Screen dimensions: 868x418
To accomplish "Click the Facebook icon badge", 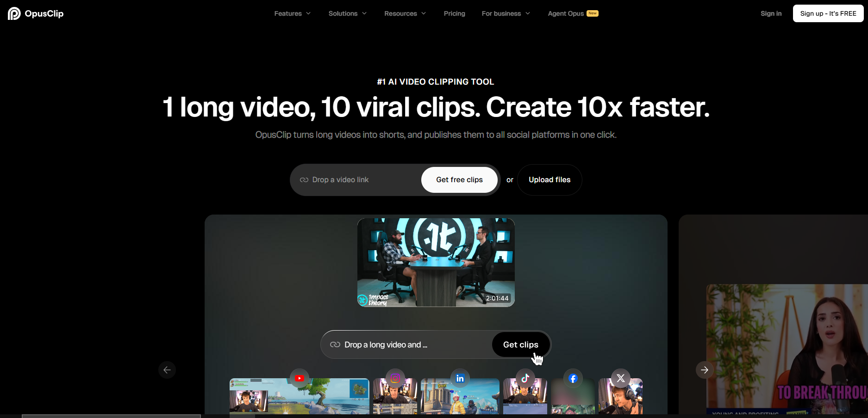I will pyautogui.click(x=573, y=378).
